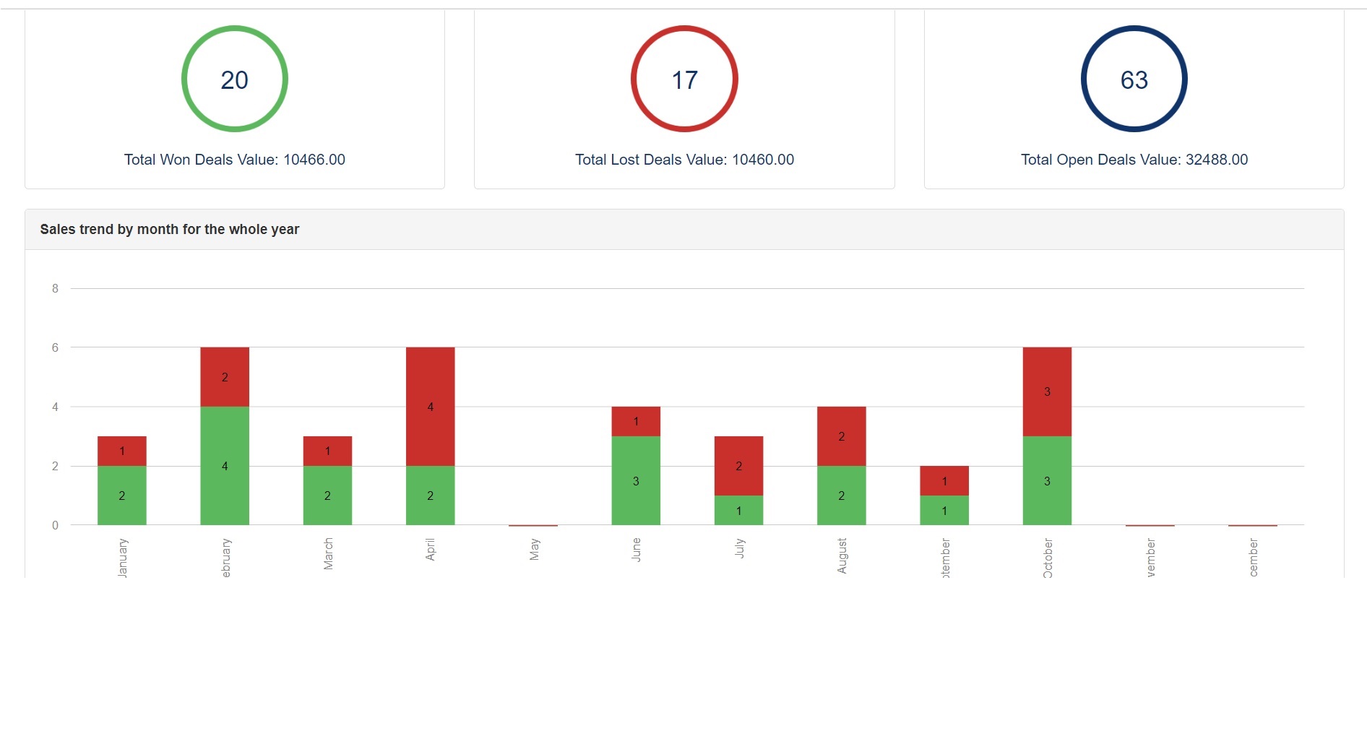
Task: Click July's red bar segment labeled 2
Action: pos(738,466)
